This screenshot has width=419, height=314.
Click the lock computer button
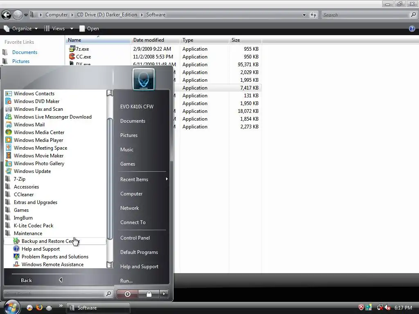(149, 294)
